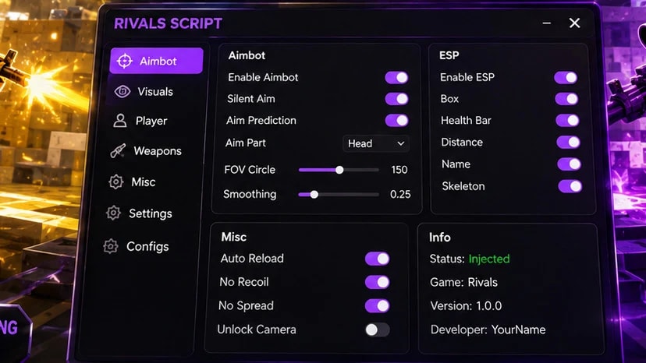Image resolution: width=646 pixels, height=363 pixels.
Task: Enable the Unlock Camera toggle
Action: tap(377, 330)
